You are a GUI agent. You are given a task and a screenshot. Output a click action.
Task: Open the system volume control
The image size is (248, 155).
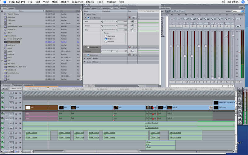coord(223,2)
